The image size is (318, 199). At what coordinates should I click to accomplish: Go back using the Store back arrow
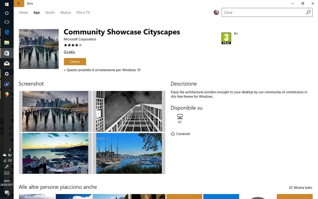19,4
